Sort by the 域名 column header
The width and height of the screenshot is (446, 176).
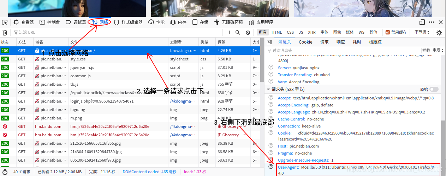tap(51, 42)
